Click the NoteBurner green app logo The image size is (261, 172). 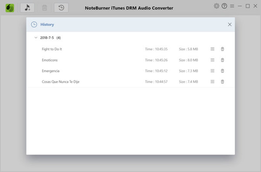coord(10,8)
